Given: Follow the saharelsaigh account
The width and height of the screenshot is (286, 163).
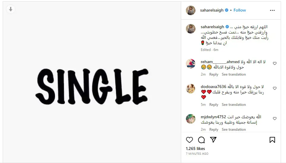Looking at the screenshot, I should coord(240,10).
